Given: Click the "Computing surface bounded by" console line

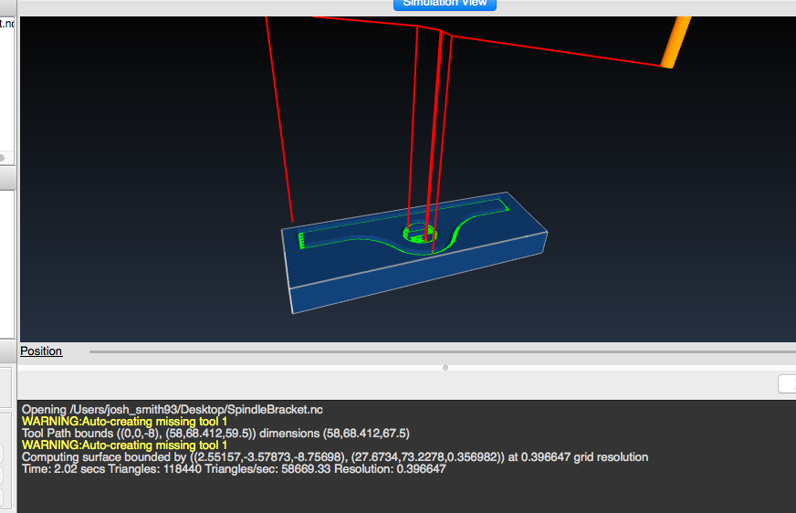Looking at the screenshot, I should pyautogui.click(x=334, y=456).
